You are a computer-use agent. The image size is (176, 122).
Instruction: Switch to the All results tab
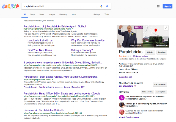[25, 15]
